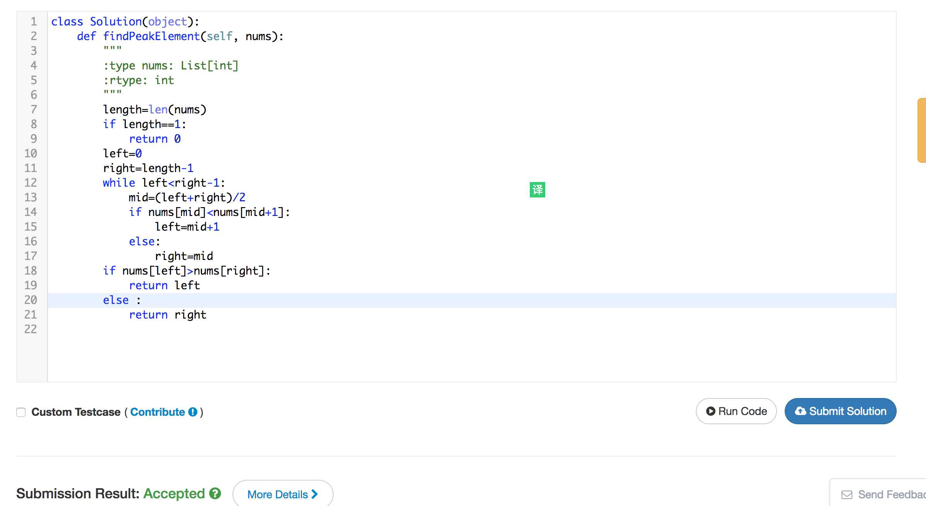Run the code with Run Code button

[736, 411]
